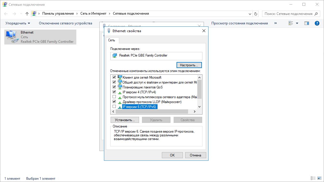The width and height of the screenshot is (324, 182).
Task: Click the back navigation arrow
Action: point(6,14)
